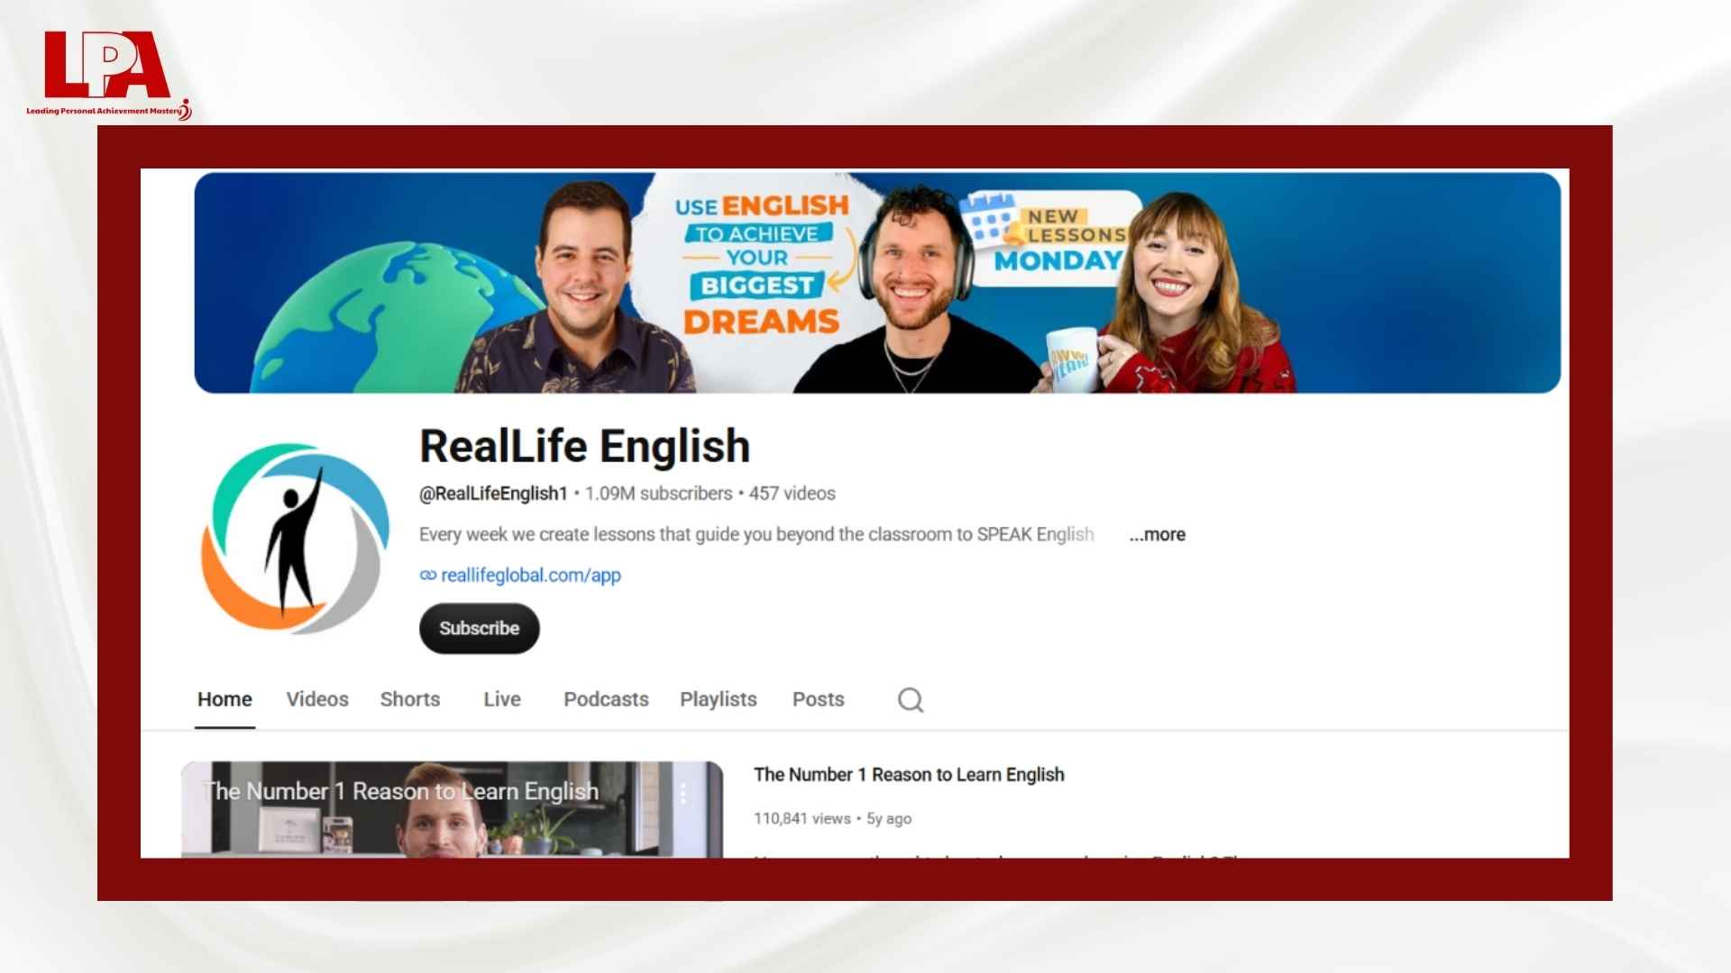Open video title The Number 1 Reason to Learn English
The width and height of the screenshot is (1731, 973).
909,775
